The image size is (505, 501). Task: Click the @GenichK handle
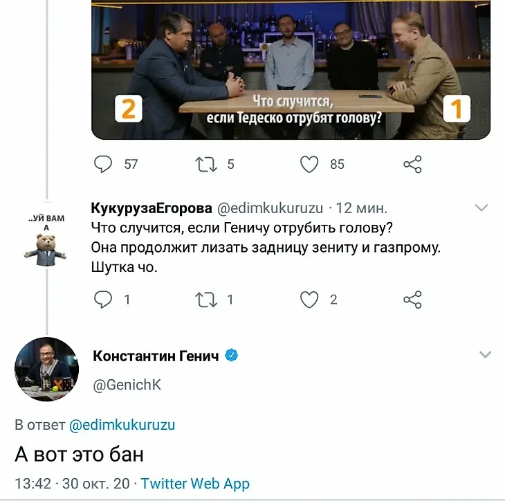127,385
